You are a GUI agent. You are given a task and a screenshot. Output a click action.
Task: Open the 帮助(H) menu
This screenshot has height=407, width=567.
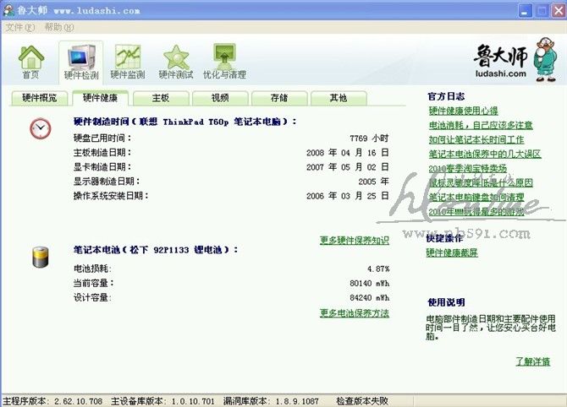click(59, 27)
